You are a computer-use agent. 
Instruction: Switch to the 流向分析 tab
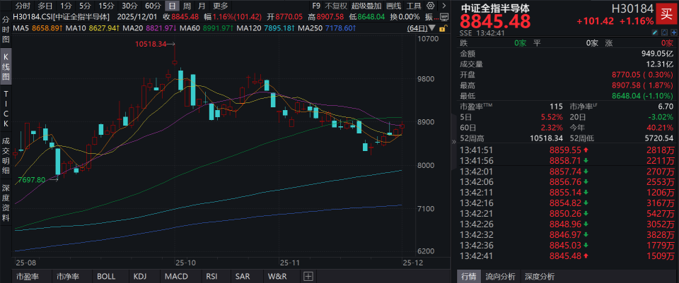500,276
